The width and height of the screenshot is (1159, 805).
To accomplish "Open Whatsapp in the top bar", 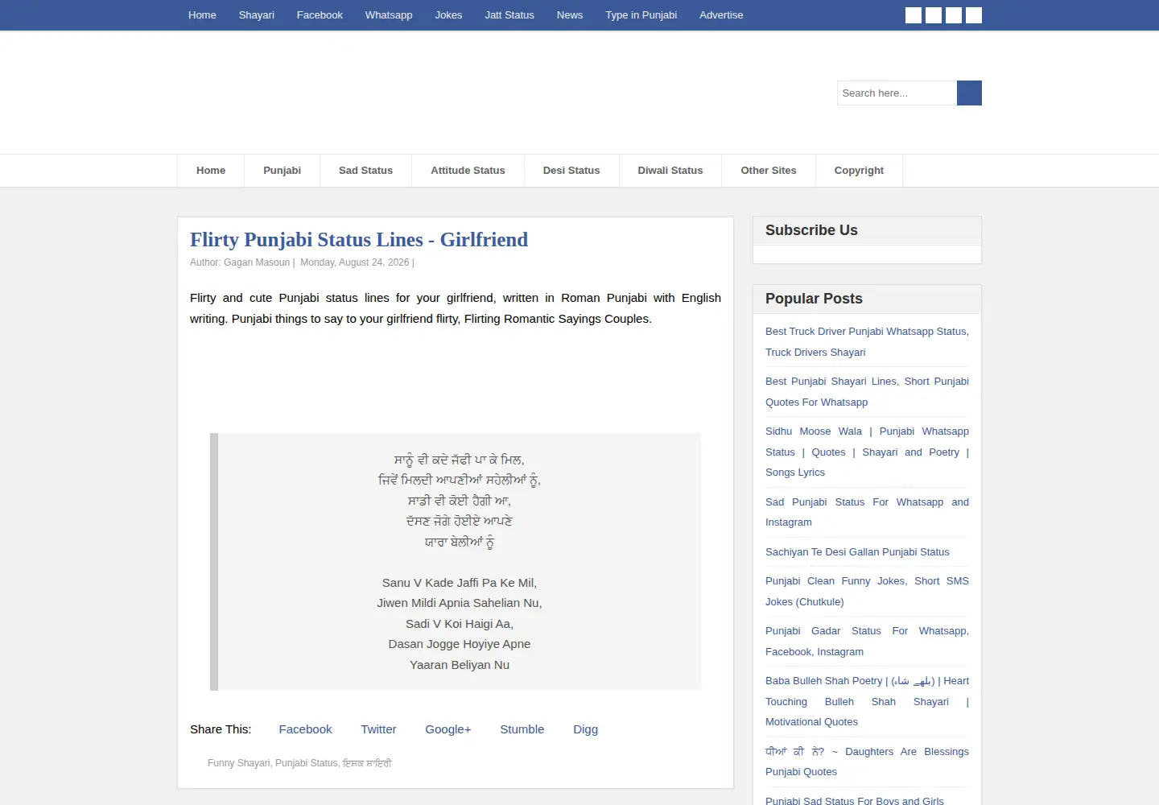I will (x=389, y=14).
